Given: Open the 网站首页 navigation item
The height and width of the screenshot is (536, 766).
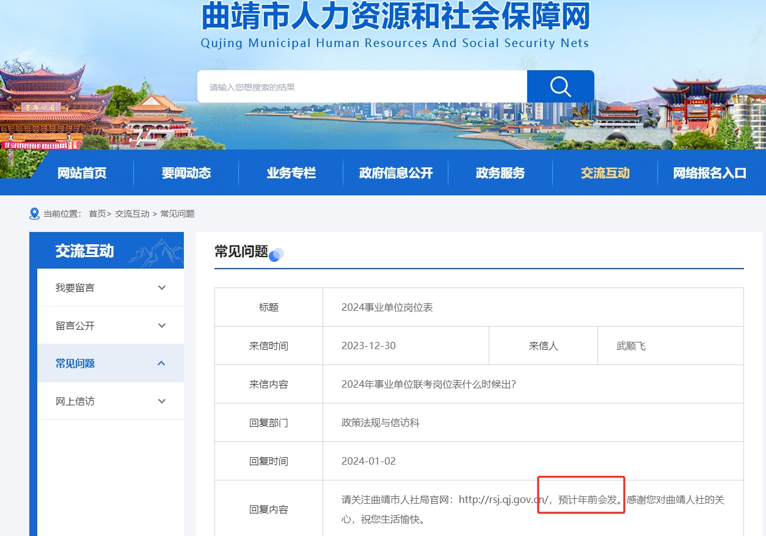Looking at the screenshot, I should point(82,173).
